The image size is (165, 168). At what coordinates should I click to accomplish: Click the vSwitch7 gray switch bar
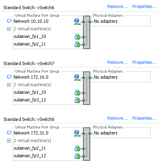(x=87, y=88)
